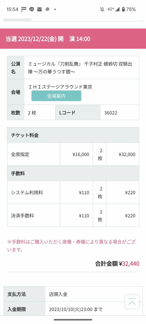146x324 pixels.
Task: Tap the 4G+ signal strength indicator
Action: coord(113,9)
